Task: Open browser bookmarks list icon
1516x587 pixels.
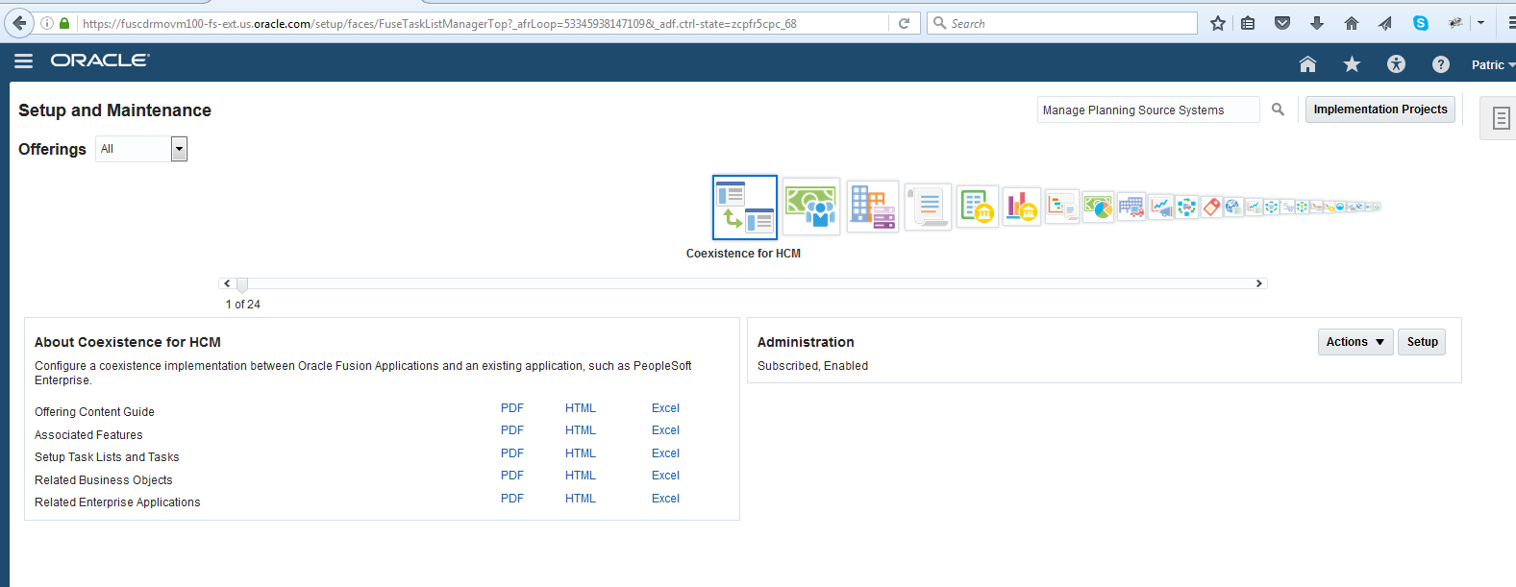Action: click(x=1248, y=23)
